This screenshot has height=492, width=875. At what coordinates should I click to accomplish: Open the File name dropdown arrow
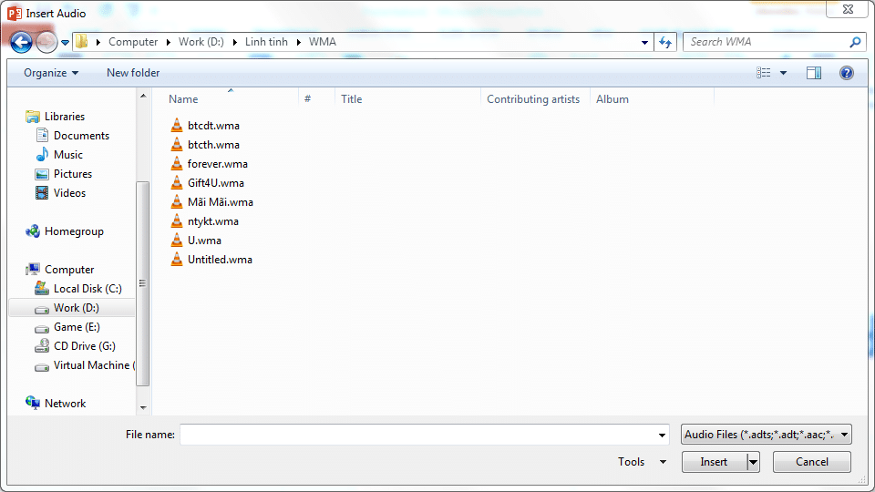click(662, 435)
